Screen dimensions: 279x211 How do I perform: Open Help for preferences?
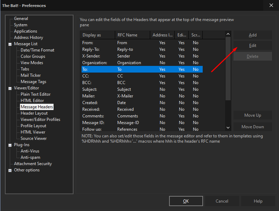click(x=258, y=201)
